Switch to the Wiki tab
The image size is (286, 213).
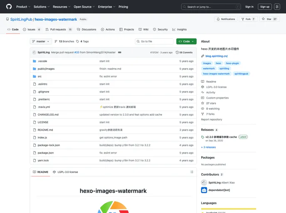[143, 30]
